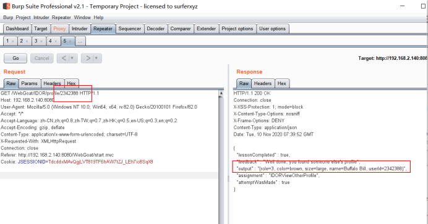Click the "output" JSON line in response
Image resolution: width=428 pixels, height=224 pixels.
(x=321, y=168)
